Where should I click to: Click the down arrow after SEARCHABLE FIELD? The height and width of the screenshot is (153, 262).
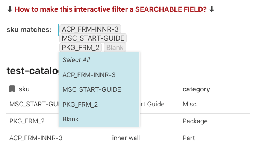click(212, 9)
